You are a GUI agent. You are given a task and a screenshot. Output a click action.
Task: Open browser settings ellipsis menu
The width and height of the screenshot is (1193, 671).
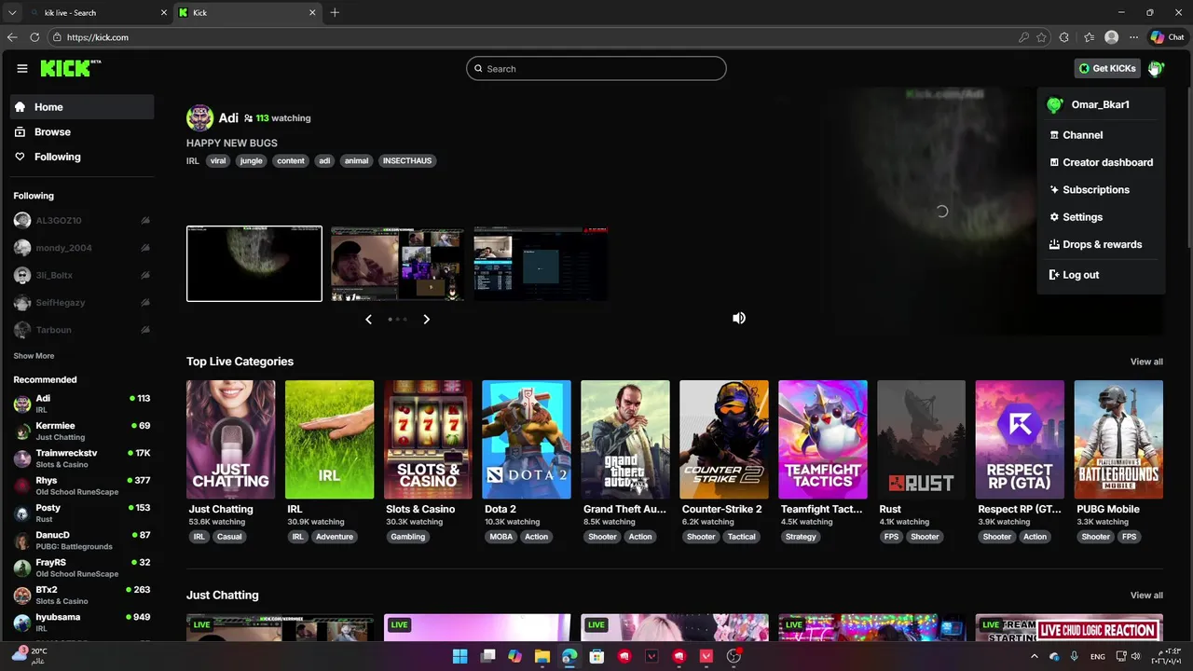click(1133, 37)
